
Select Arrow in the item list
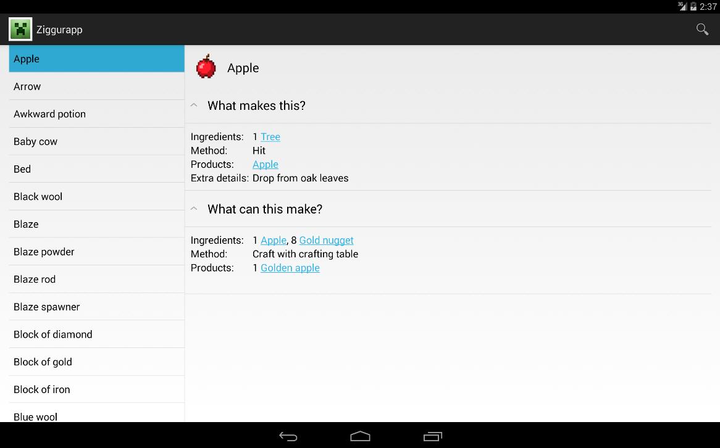(96, 86)
